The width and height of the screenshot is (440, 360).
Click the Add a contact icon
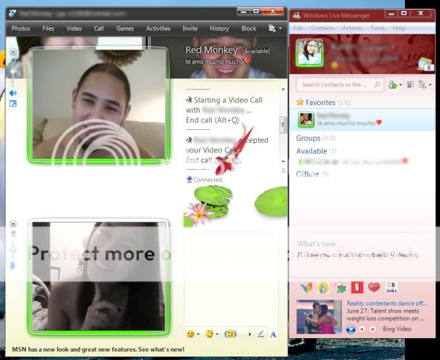pyautogui.click(x=393, y=85)
